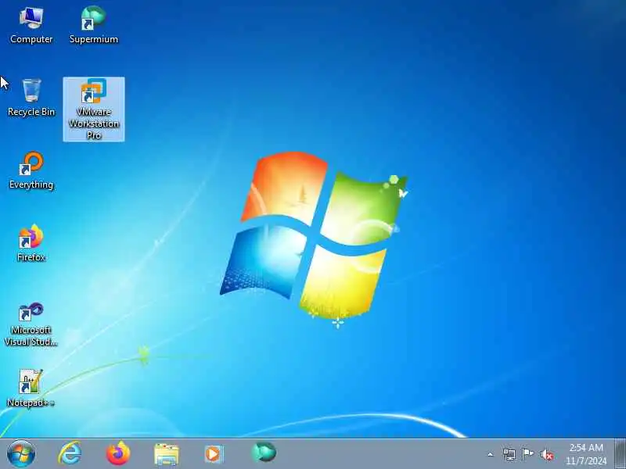Image resolution: width=626 pixels, height=469 pixels.
Task: Select the Everything search shortcut
Action: [x=31, y=170]
